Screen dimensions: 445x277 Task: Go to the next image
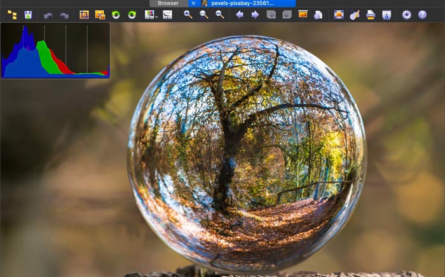pyautogui.click(x=255, y=15)
